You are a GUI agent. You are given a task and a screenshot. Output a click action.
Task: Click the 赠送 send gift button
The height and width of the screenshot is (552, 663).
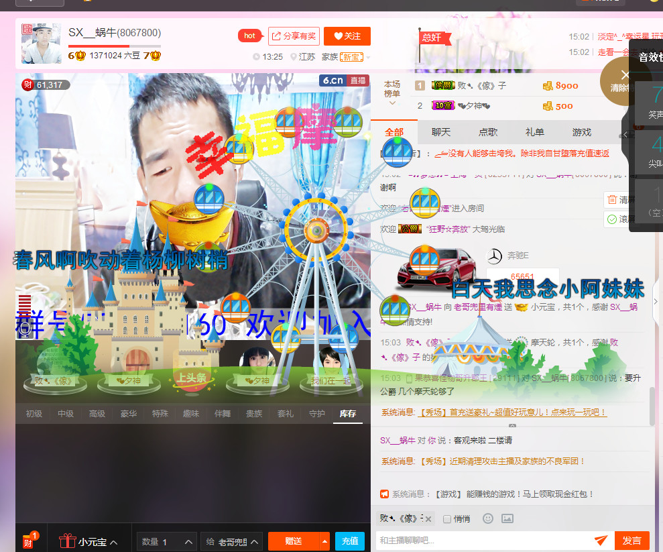pyautogui.click(x=295, y=540)
